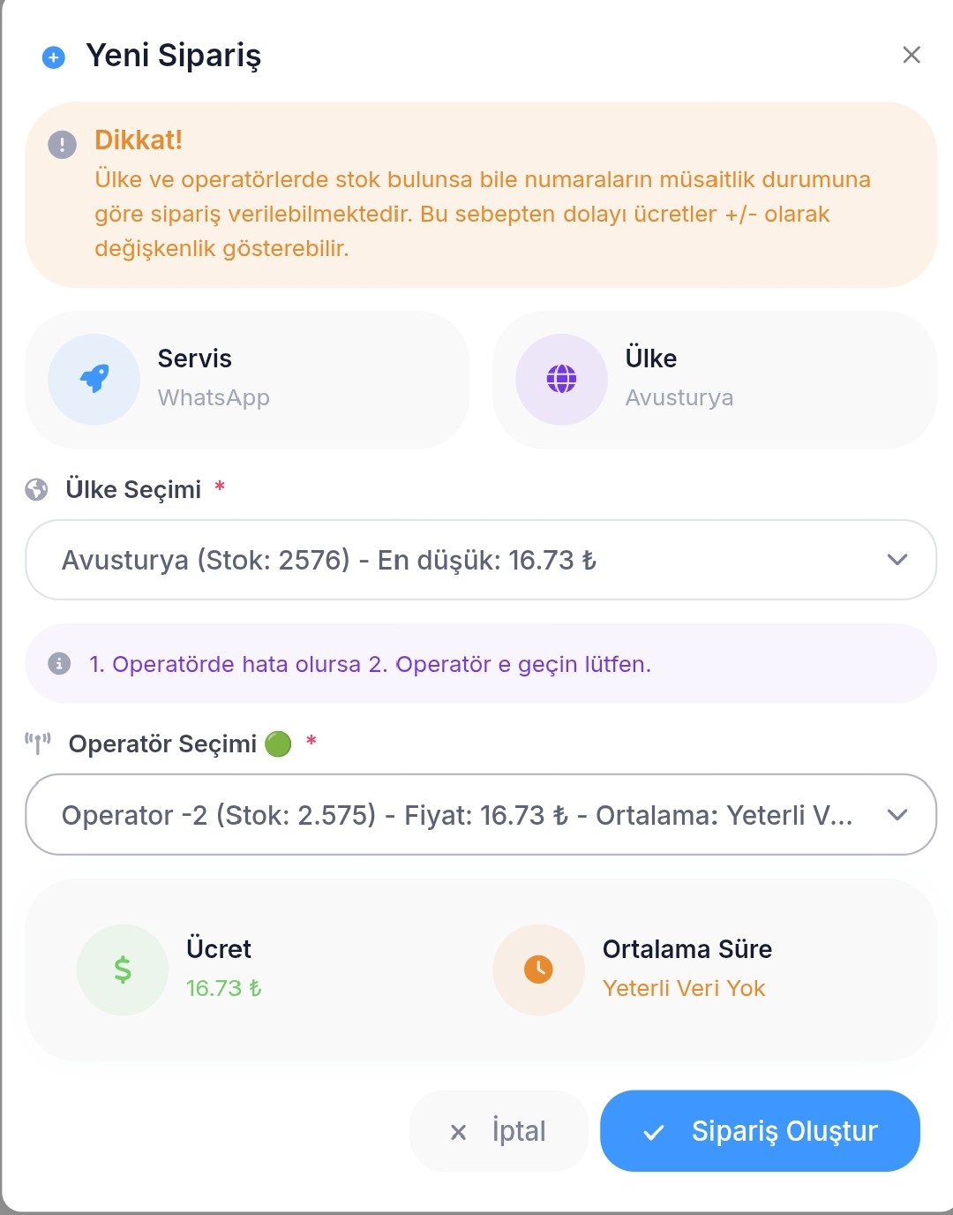Click the rocket icon in the Servis card
953x1215 pixels.
[94, 379]
